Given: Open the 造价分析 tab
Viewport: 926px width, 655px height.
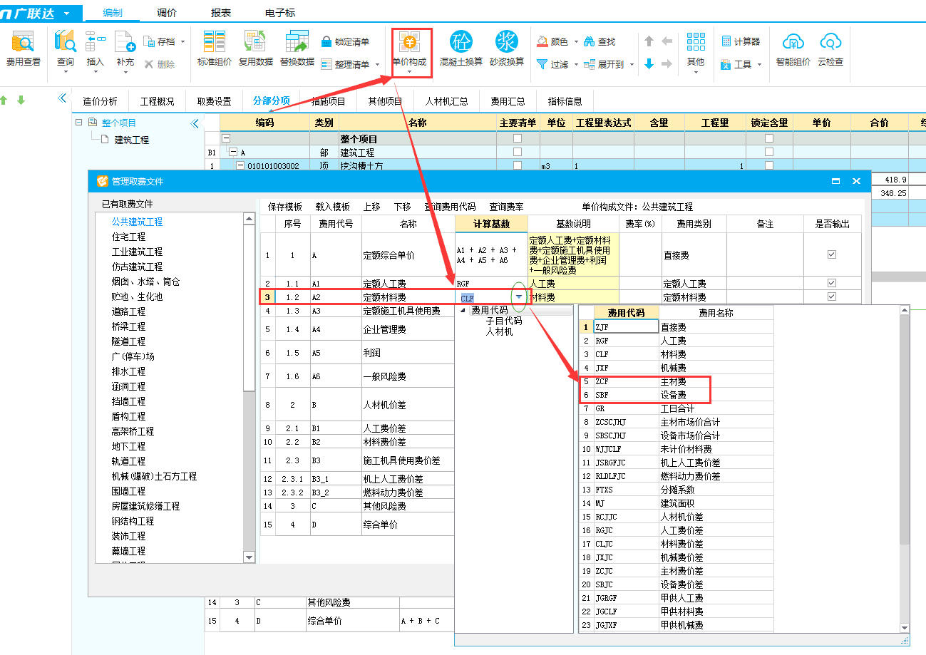Looking at the screenshot, I should point(100,101).
